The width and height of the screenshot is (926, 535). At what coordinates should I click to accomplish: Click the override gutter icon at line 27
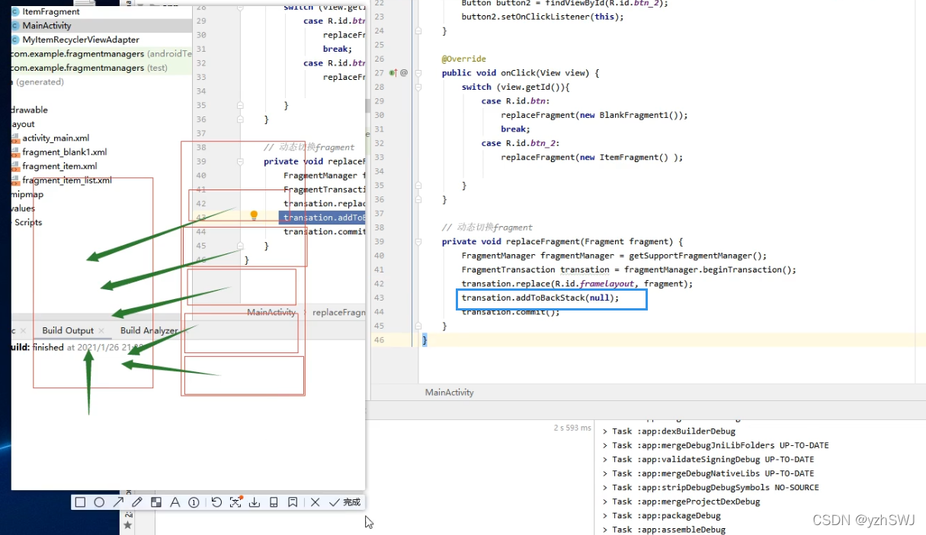393,72
